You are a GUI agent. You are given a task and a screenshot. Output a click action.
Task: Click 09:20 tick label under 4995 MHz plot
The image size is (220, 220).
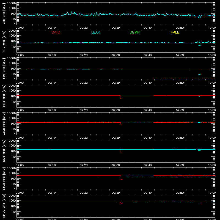tap(84, 165)
